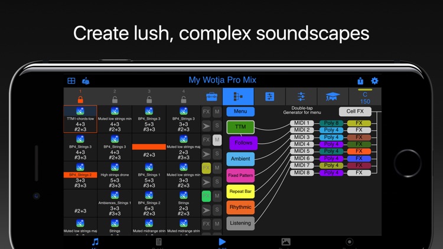Open the blue FX box for MIDI 6

pos(359,158)
